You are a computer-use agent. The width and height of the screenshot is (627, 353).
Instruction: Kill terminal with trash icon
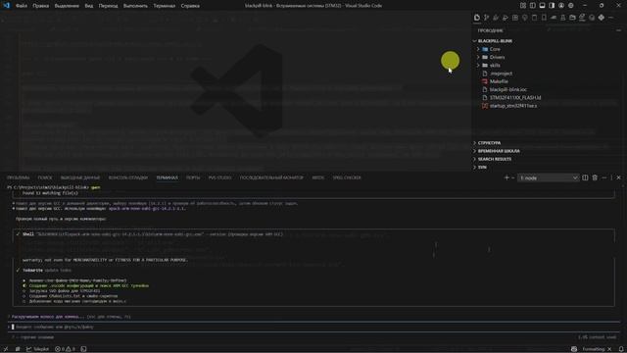click(x=595, y=177)
